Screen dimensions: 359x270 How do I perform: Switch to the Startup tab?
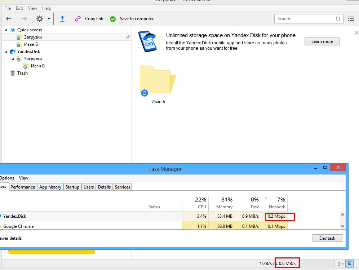click(x=72, y=187)
